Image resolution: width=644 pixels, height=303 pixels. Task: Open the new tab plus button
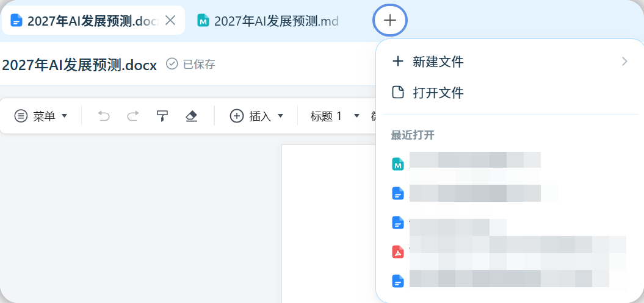pyautogui.click(x=390, y=20)
